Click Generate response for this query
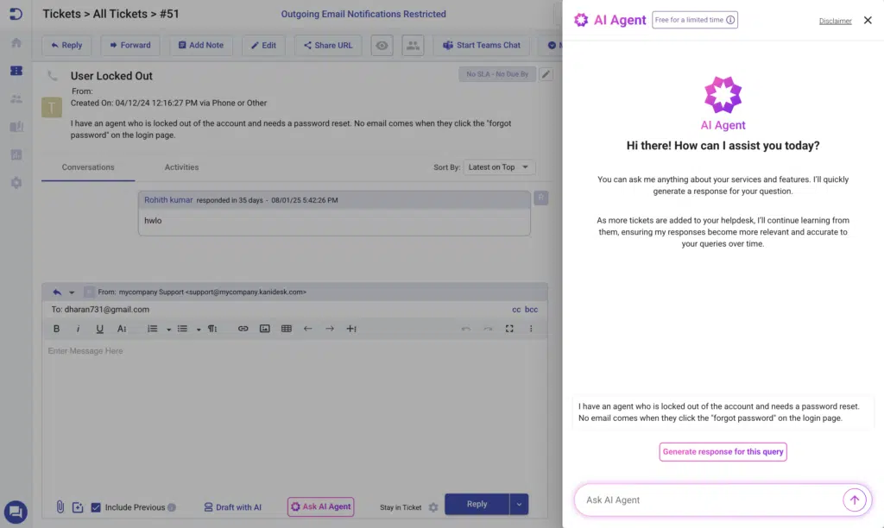Viewport: 884px width, 528px height. pos(723,452)
